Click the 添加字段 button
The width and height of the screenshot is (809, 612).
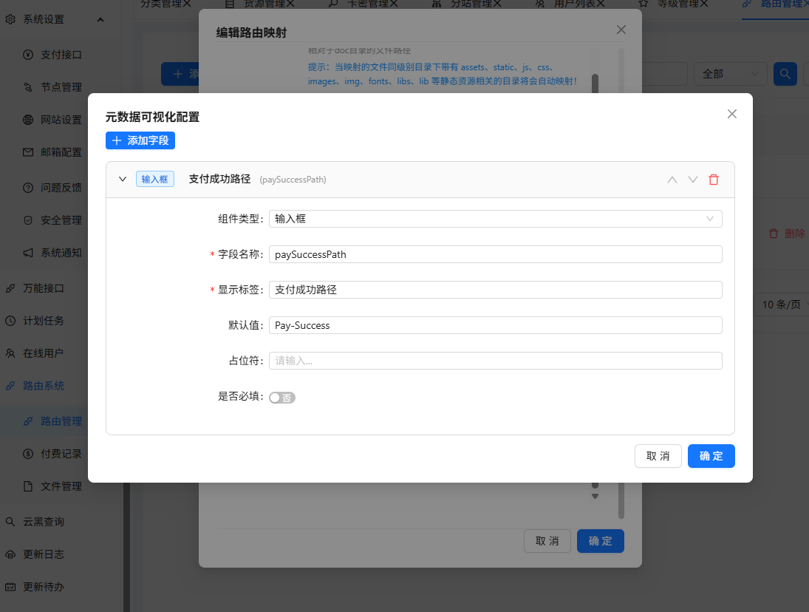140,140
